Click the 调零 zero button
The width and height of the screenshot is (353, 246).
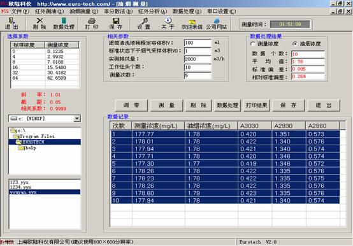pos(131,105)
